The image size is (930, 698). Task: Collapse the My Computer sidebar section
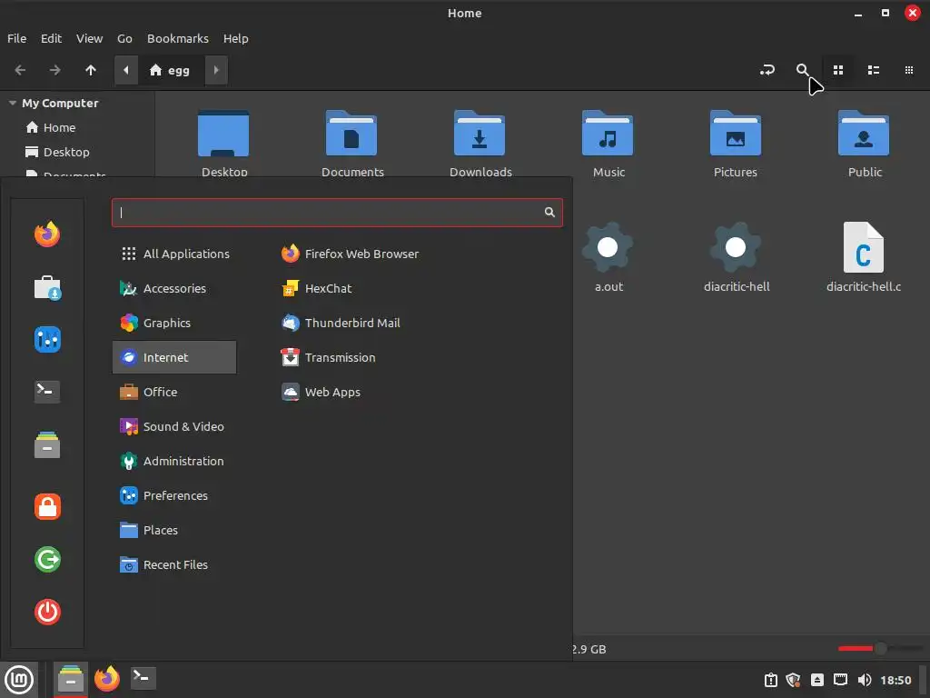tap(13, 103)
